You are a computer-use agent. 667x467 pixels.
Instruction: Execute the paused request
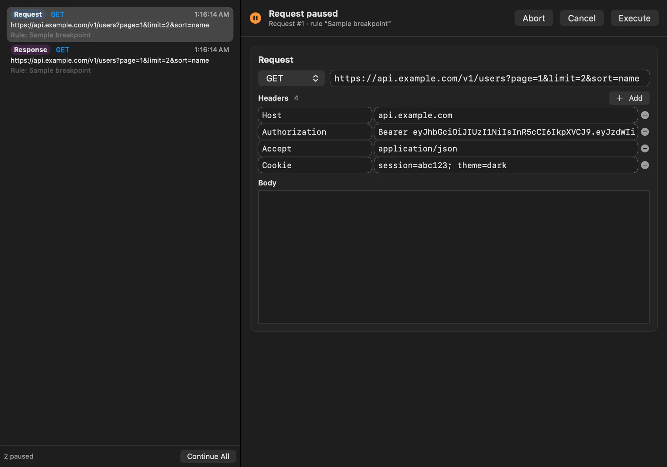coord(634,18)
